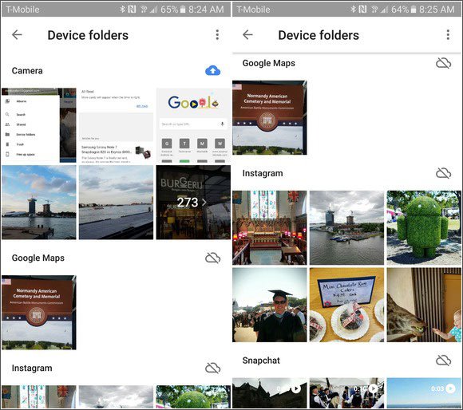Screen dimensions: 463x410
Task: Open Camera folder heading
Action: 27,71
